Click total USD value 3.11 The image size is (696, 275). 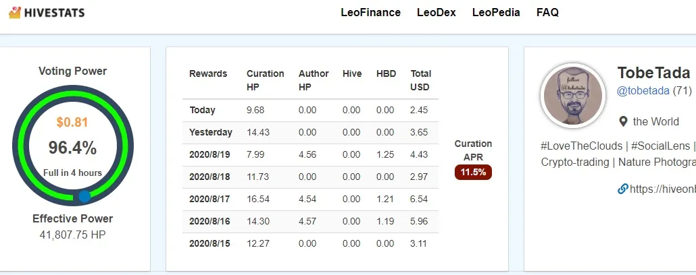(x=419, y=243)
